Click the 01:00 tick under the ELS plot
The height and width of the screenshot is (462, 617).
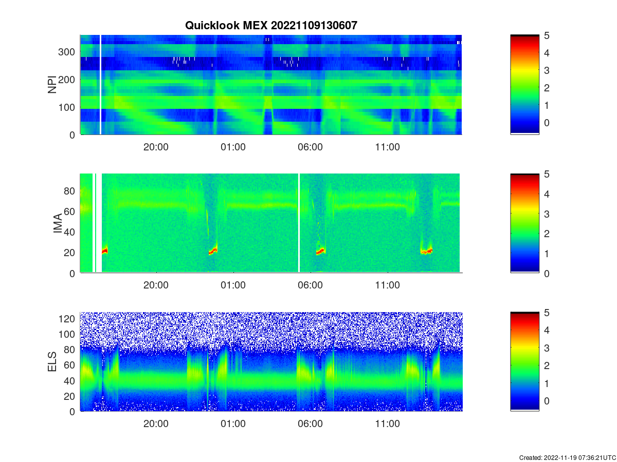[x=233, y=424]
